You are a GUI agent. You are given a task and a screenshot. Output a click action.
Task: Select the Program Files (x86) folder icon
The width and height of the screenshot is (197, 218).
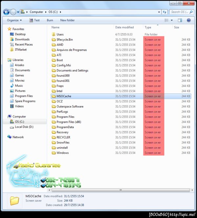pos(54,122)
